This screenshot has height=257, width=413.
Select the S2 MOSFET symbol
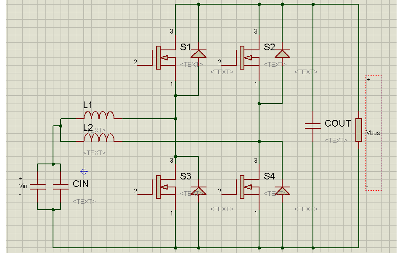click(x=247, y=58)
